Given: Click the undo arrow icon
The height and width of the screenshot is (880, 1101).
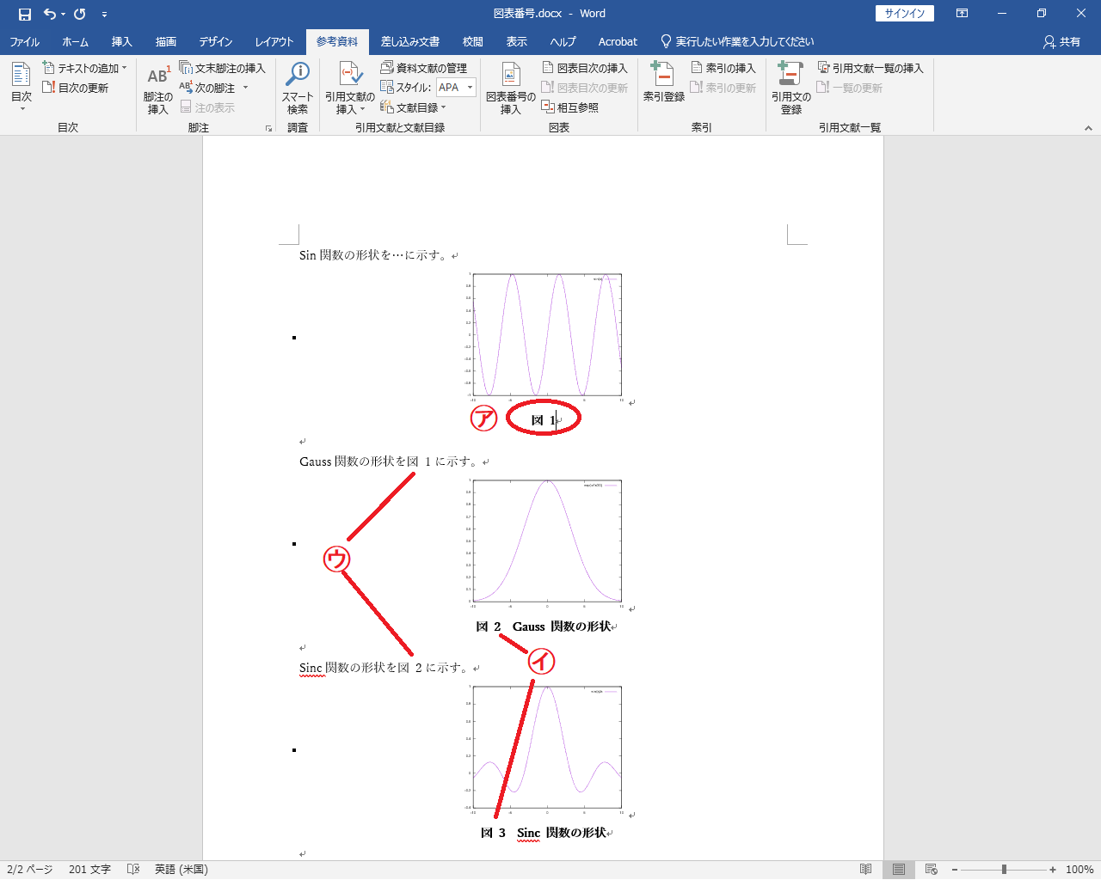Looking at the screenshot, I should tap(50, 14).
